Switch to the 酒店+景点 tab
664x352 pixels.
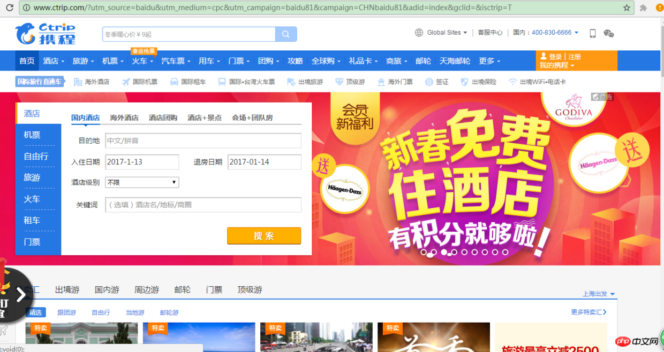coord(205,118)
